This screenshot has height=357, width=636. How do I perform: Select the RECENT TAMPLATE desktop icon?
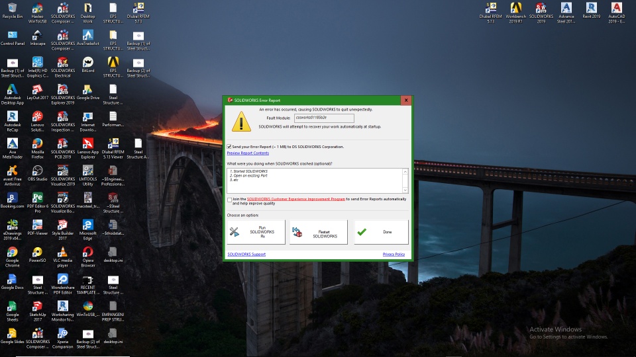click(x=87, y=284)
